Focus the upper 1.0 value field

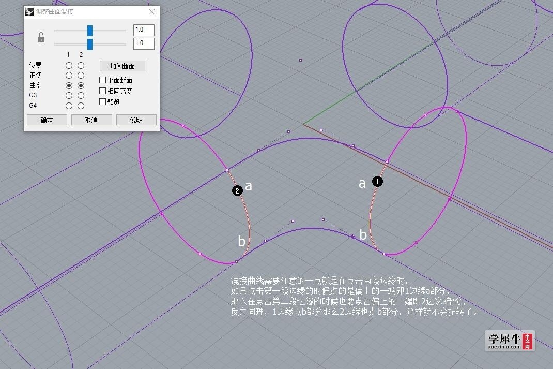pos(144,30)
